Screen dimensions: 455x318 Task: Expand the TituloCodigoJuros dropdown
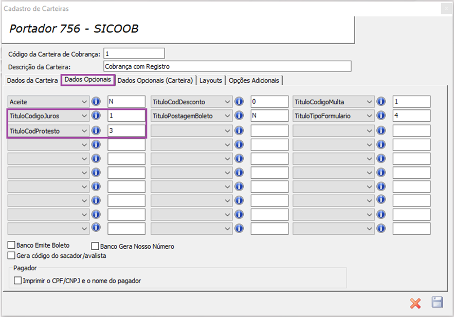pyautogui.click(x=48, y=116)
